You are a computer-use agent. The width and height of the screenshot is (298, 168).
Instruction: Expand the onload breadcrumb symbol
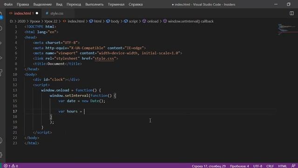[x=153, y=21]
